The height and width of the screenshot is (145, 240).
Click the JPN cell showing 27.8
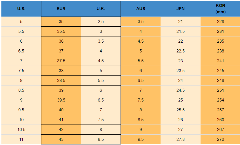(x=180, y=139)
